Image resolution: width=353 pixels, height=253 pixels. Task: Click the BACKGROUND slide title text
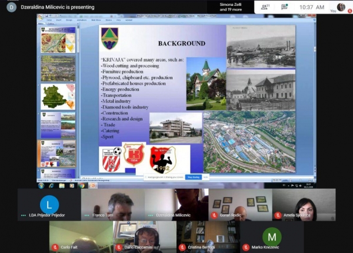coord(182,43)
